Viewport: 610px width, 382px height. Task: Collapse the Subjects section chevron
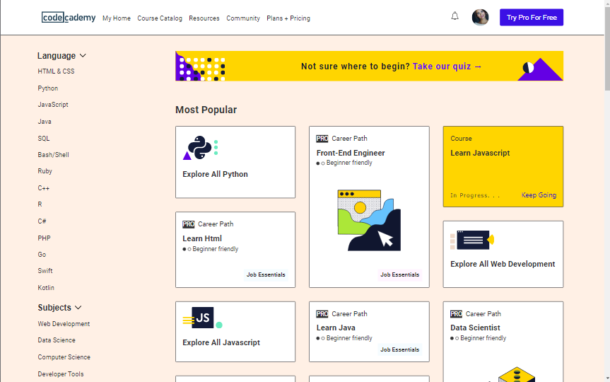coord(78,308)
